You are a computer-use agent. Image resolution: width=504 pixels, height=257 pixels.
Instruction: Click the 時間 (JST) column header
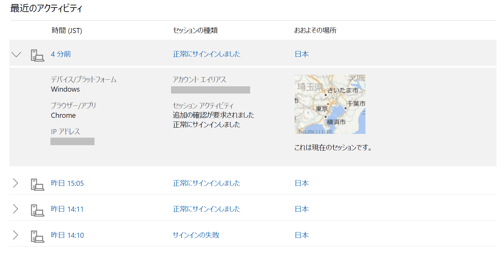point(67,31)
